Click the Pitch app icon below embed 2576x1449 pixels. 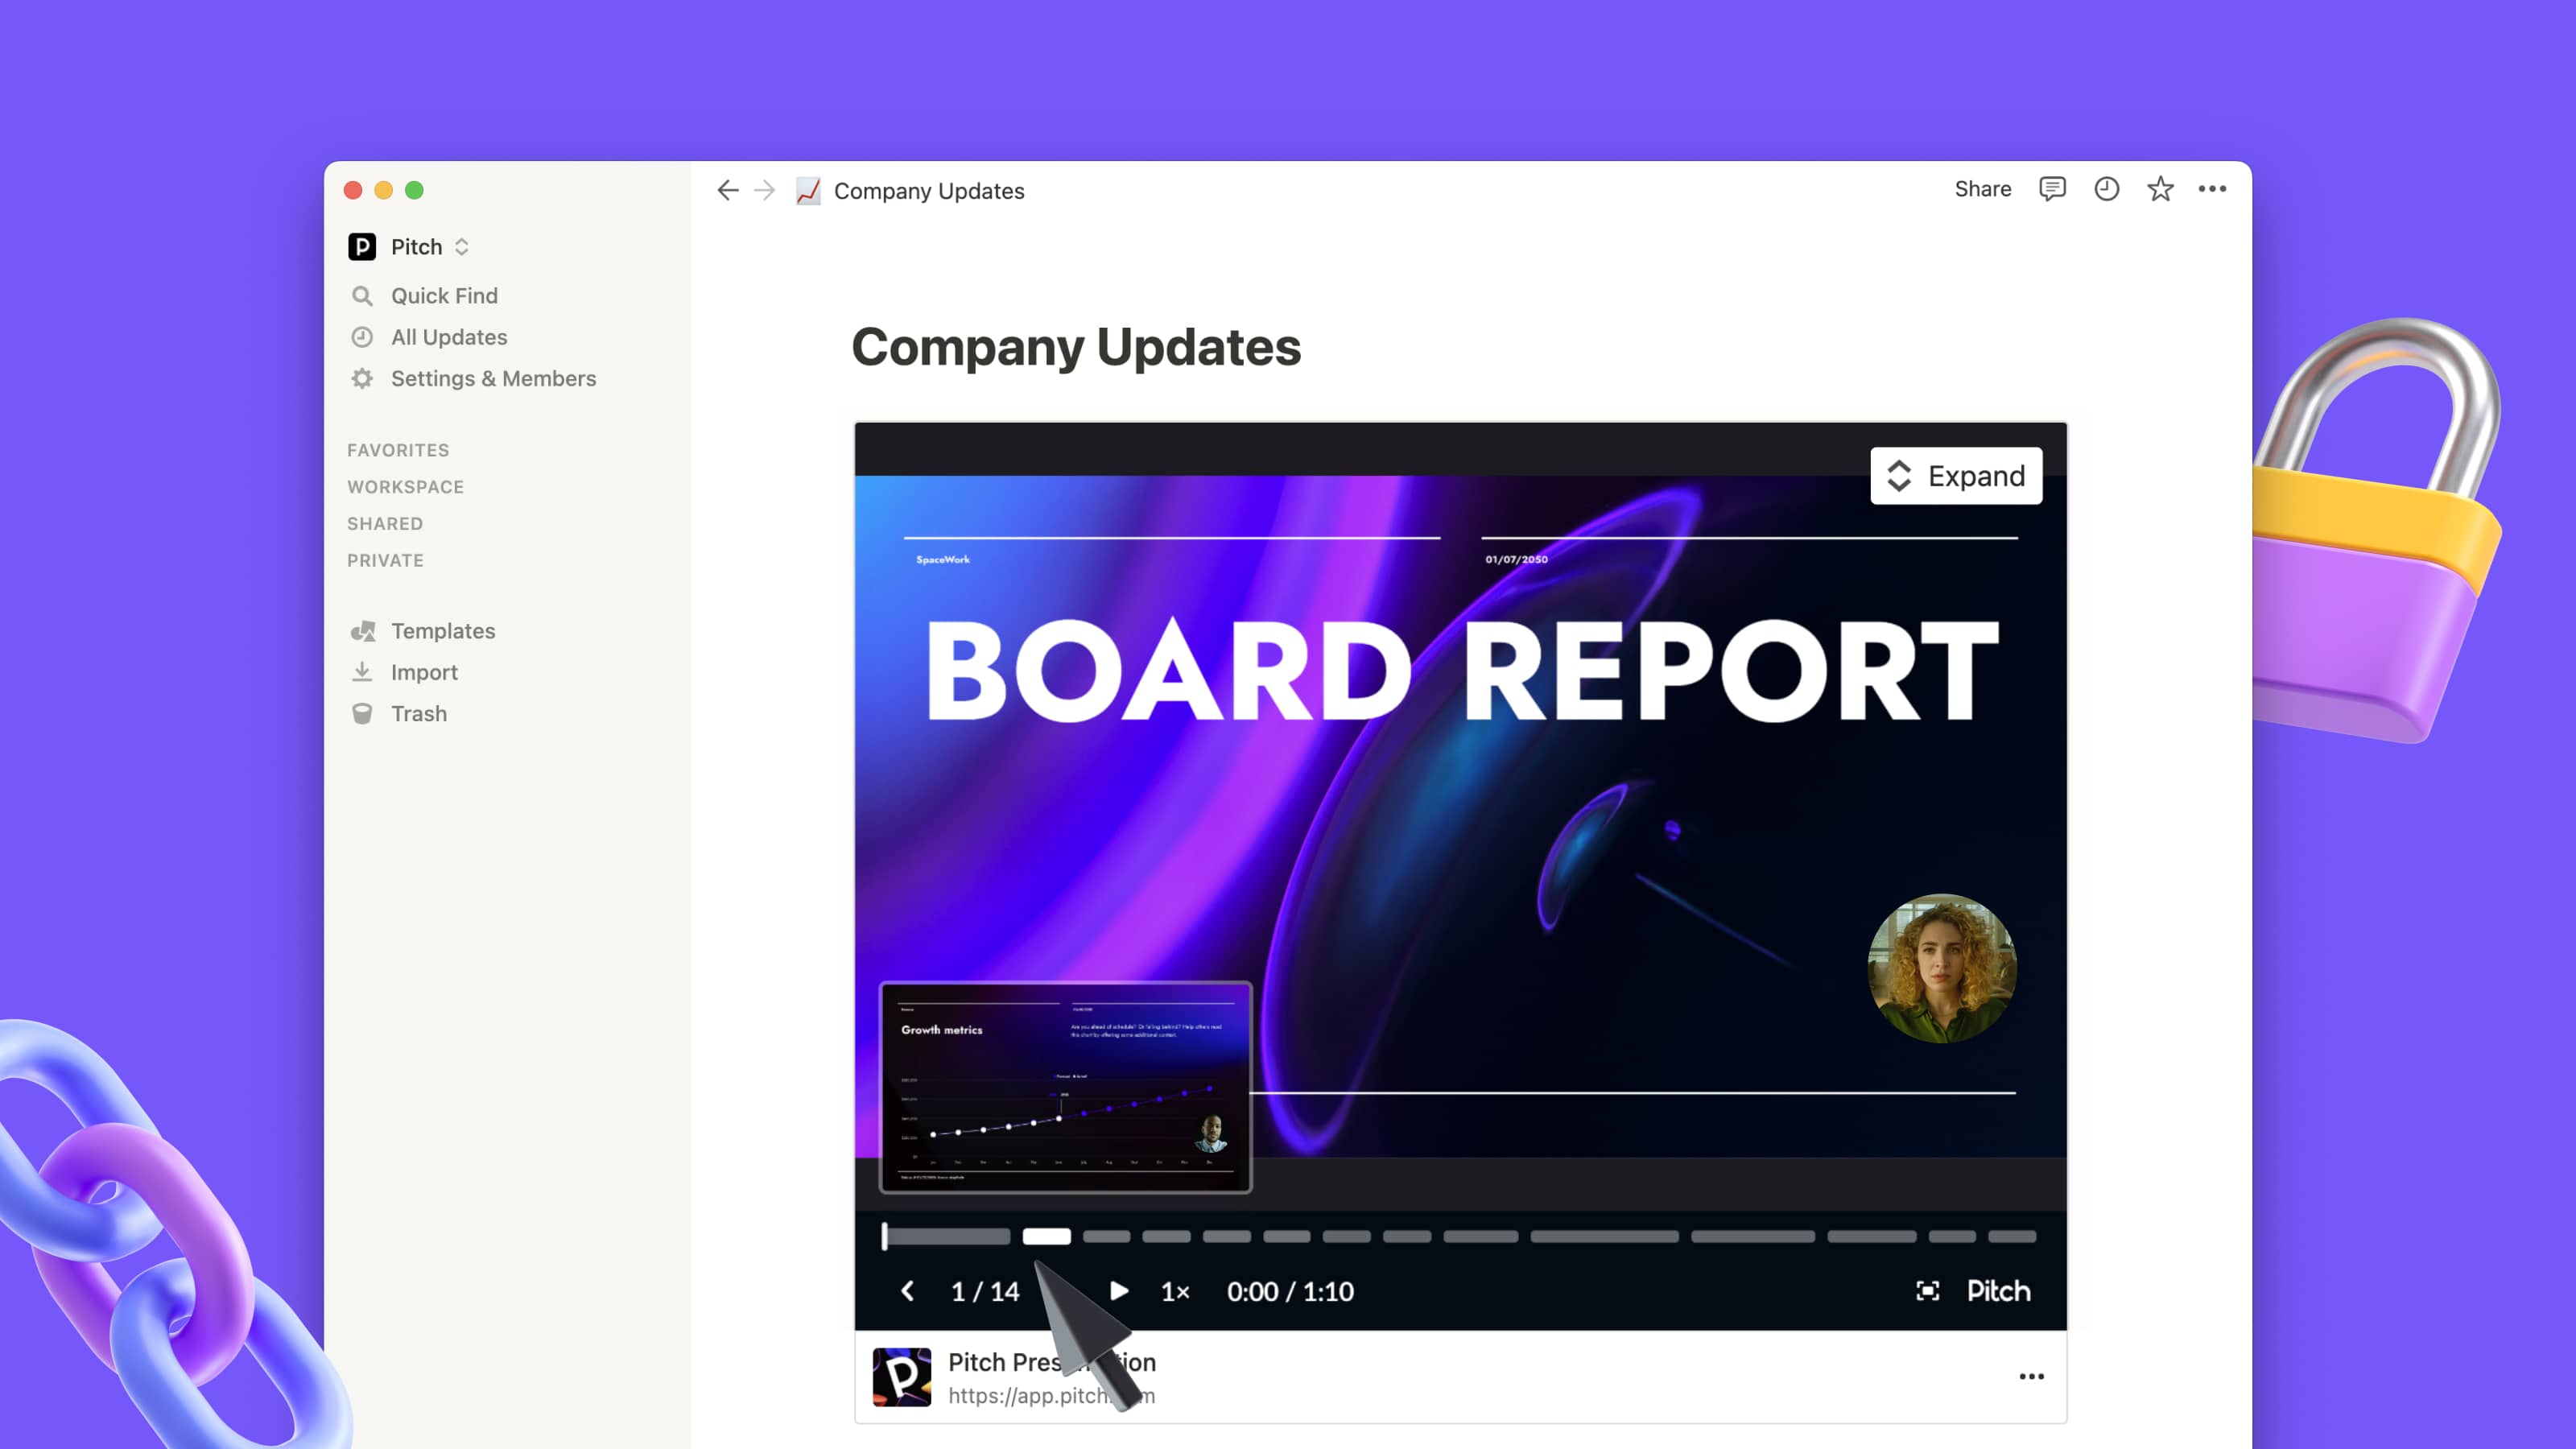pos(902,1377)
